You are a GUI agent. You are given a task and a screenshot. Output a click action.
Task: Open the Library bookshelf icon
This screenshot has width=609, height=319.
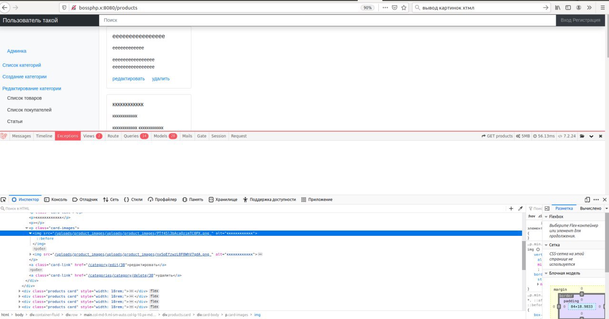tap(558, 8)
